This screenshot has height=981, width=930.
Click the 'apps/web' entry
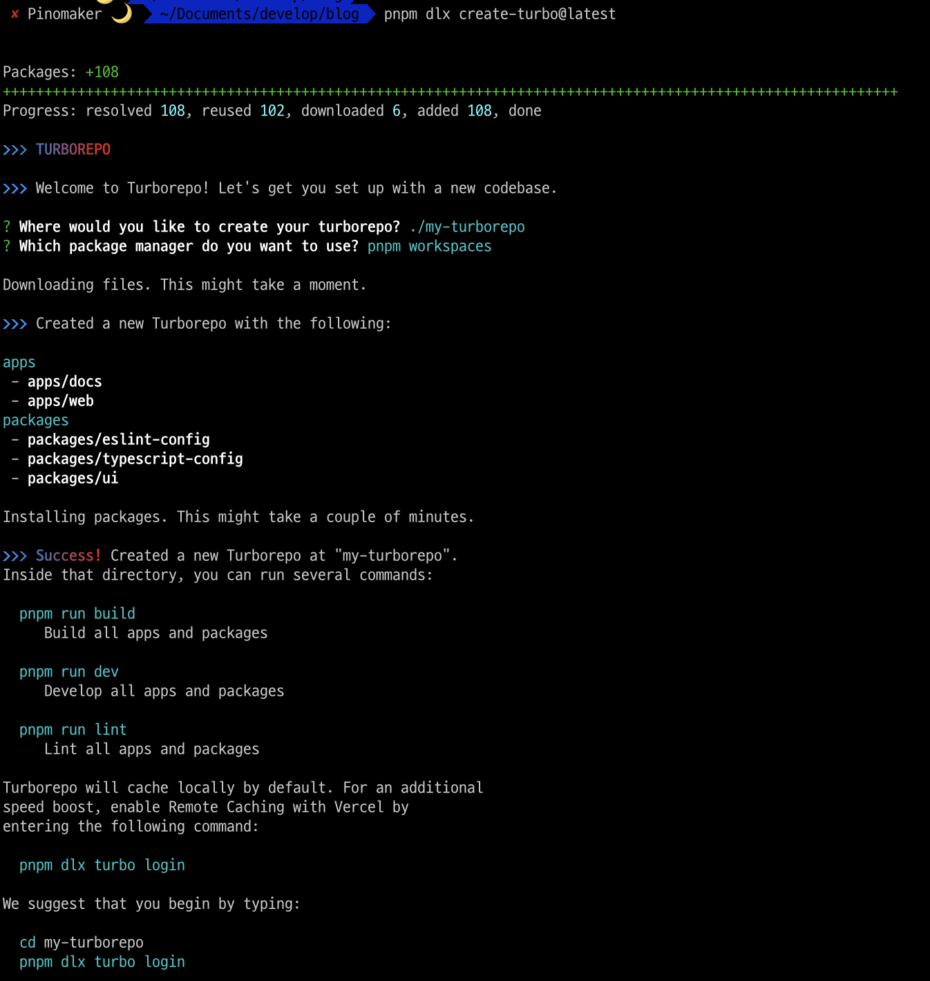point(61,401)
